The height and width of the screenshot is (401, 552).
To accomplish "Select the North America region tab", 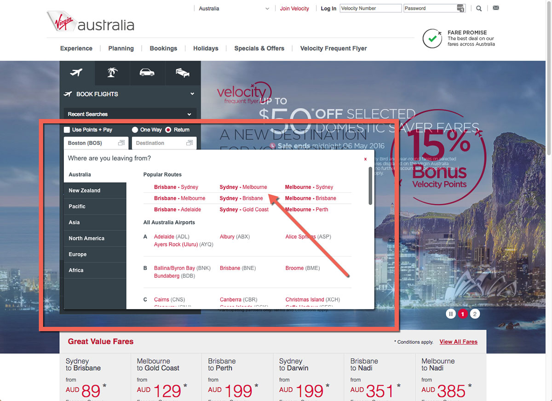I will click(95, 238).
